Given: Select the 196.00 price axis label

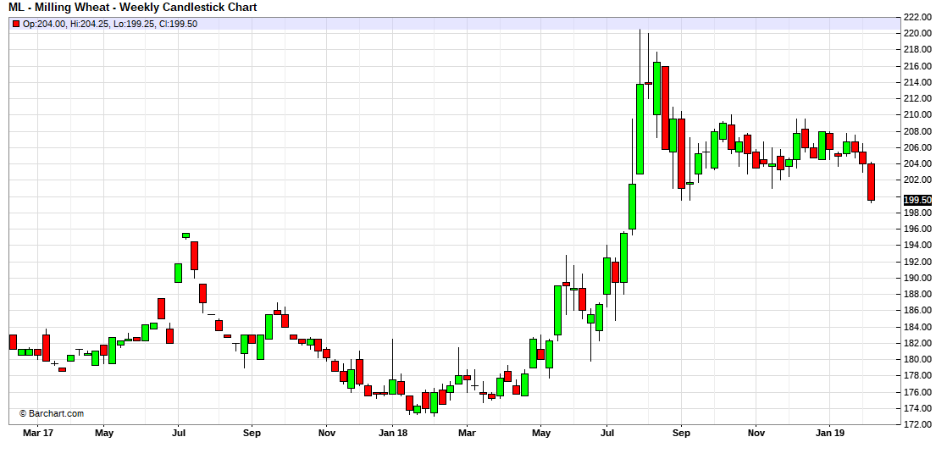Looking at the screenshot, I should point(917,229).
